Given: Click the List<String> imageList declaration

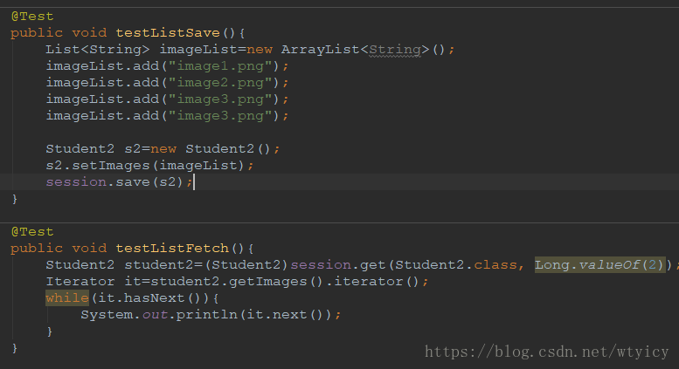Looking at the screenshot, I should [250, 50].
